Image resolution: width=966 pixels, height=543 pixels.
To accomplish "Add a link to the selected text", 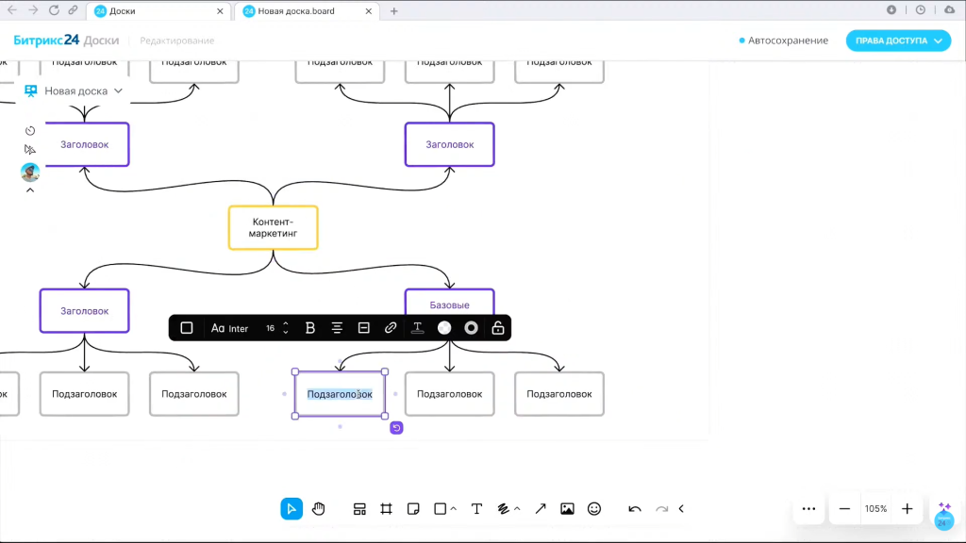I will pyautogui.click(x=391, y=328).
